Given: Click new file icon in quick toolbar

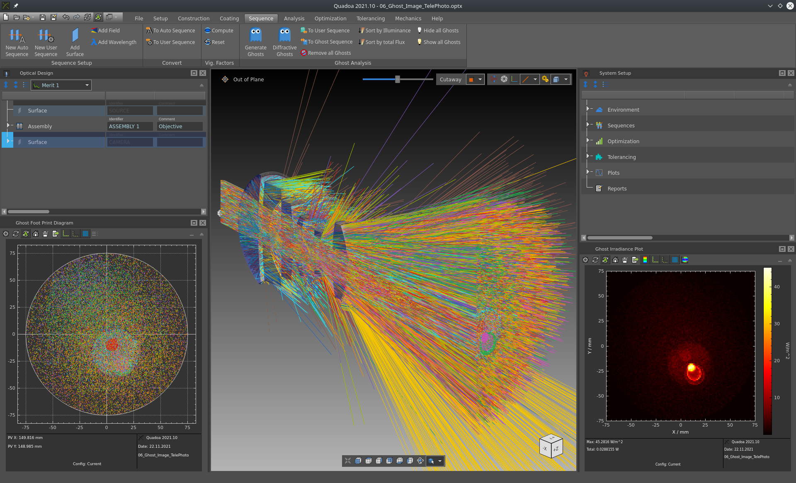Looking at the screenshot, I should click(x=6, y=17).
